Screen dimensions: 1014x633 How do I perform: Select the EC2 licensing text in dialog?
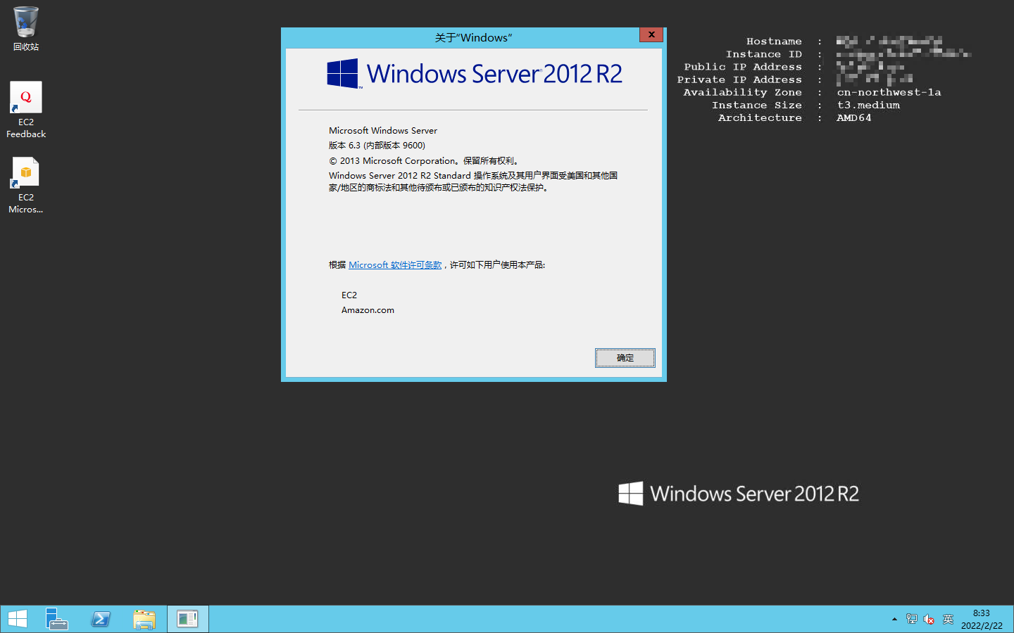349,295
